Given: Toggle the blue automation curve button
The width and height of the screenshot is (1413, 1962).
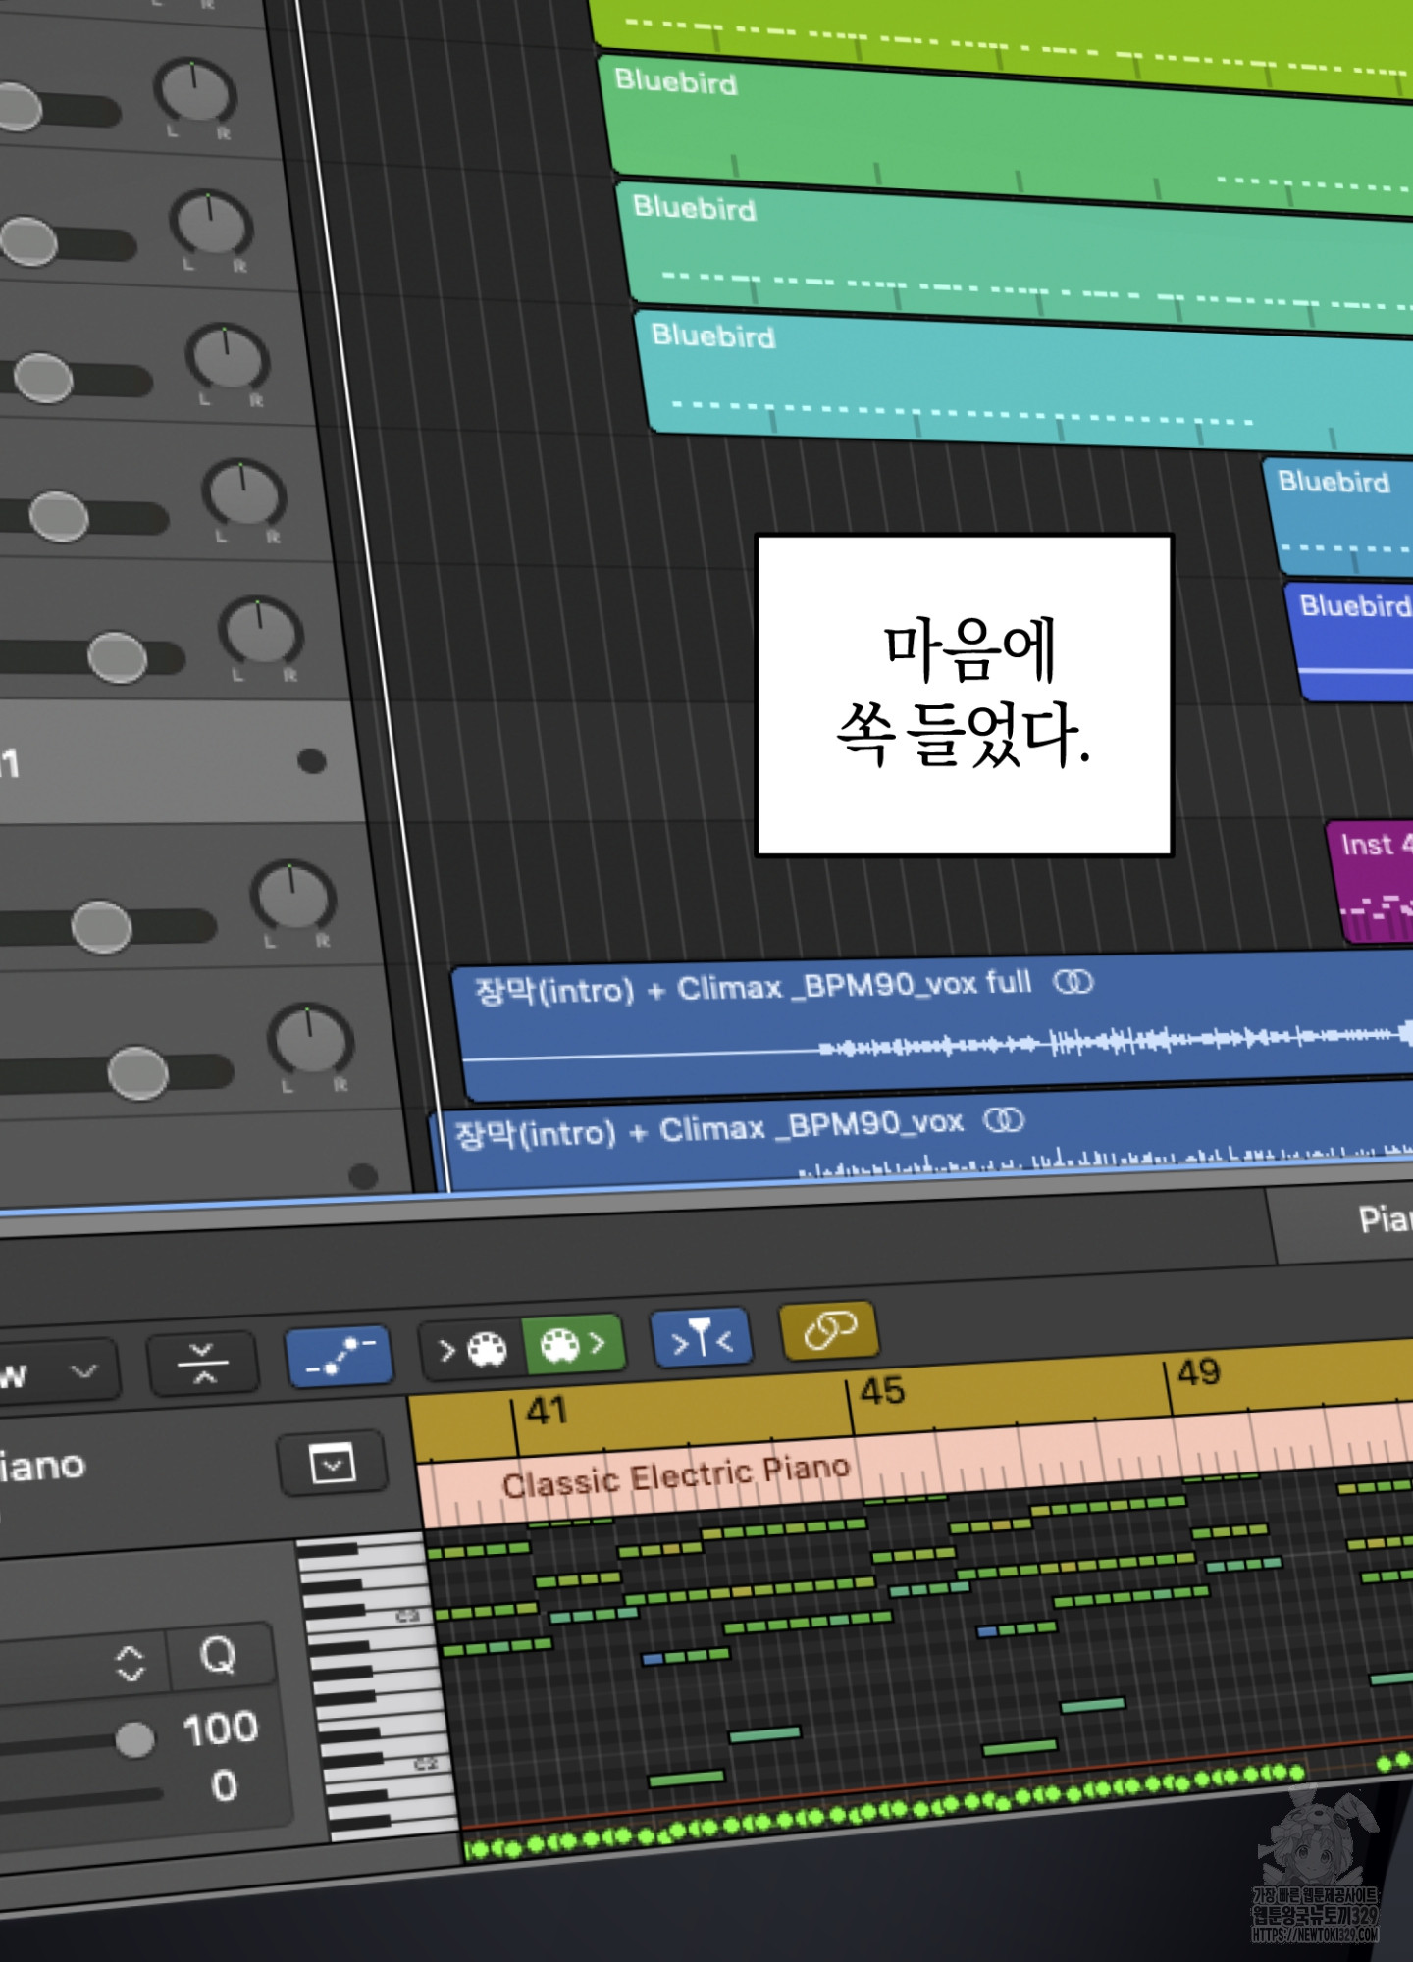Looking at the screenshot, I should (x=339, y=1356).
